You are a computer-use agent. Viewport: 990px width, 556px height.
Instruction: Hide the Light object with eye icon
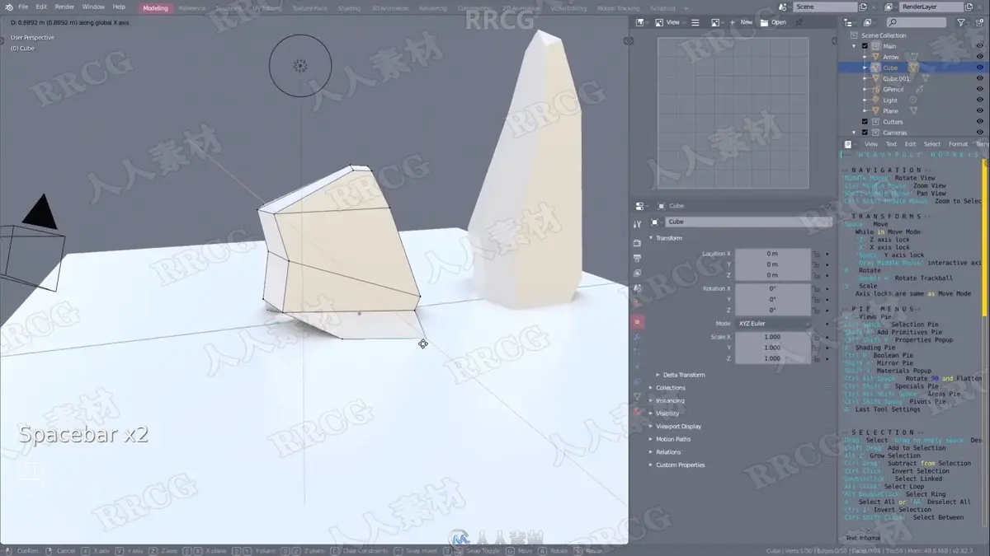click(980, 100)
